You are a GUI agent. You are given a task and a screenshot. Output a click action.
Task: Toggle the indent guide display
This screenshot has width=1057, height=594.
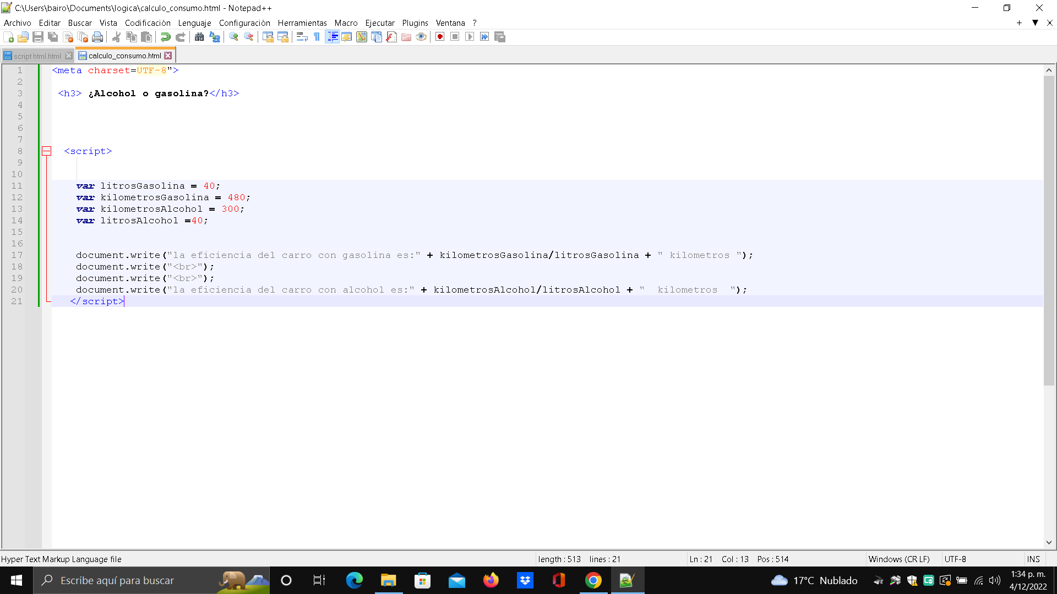(332, 37)
